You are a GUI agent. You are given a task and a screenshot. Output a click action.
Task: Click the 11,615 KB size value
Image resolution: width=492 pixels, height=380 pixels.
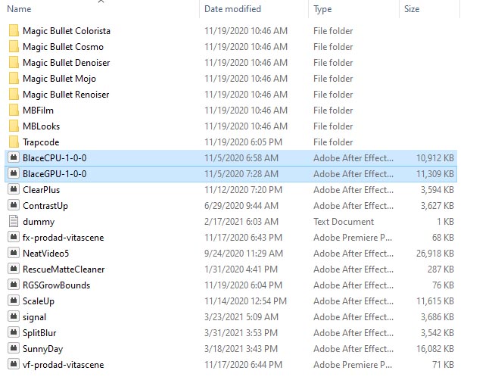(x=435, y=301)
